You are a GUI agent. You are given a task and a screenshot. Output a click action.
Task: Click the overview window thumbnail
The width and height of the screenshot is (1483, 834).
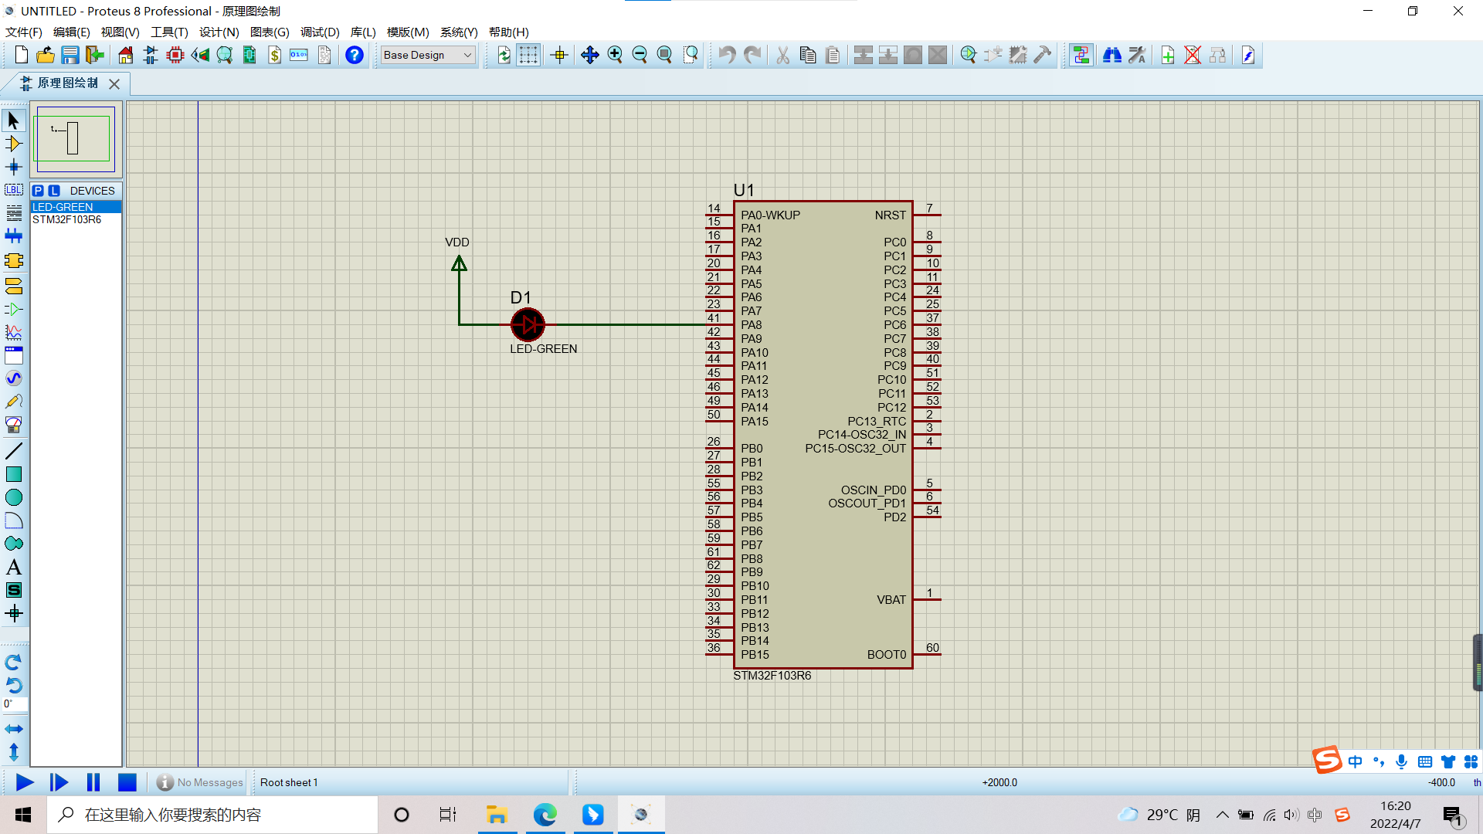76,139
